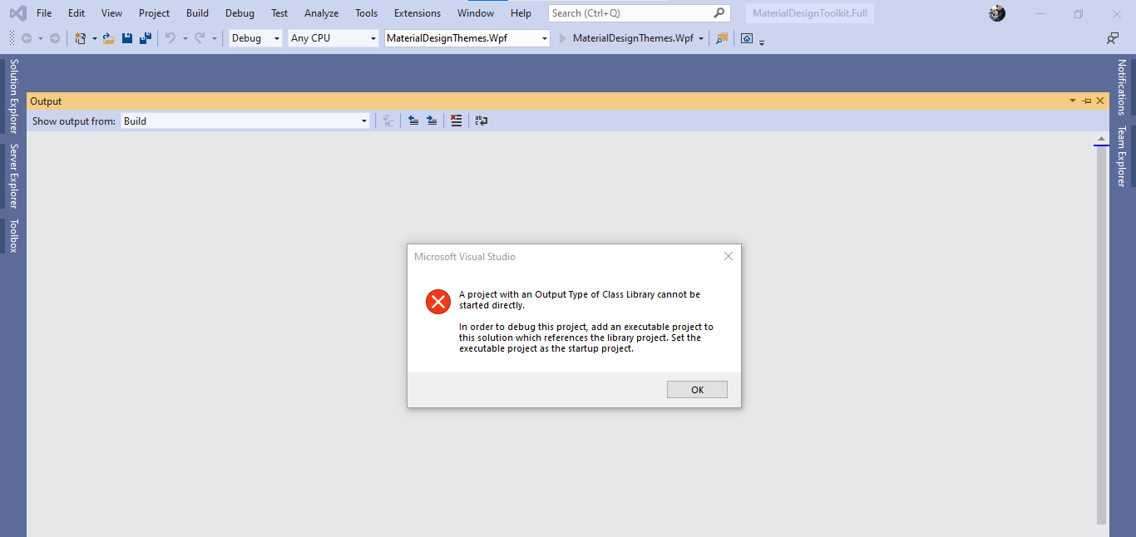Open the Toolbox side tab

[13, 235]
